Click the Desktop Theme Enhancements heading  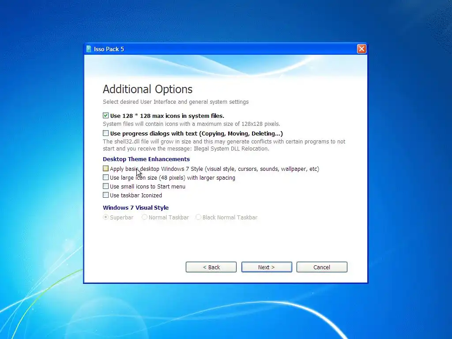coord(146,159)
